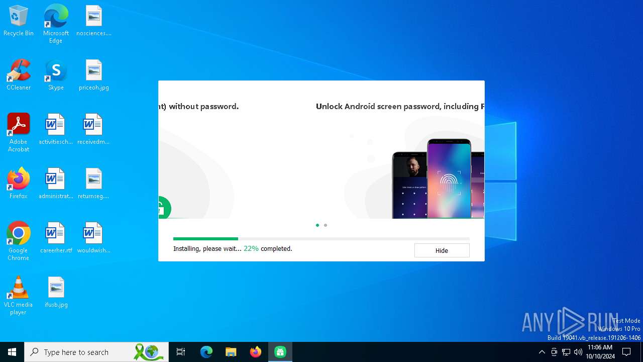This screenshot has height=362, width=643.
Task: Click the Hide button in installer
Action: (442, 250)
